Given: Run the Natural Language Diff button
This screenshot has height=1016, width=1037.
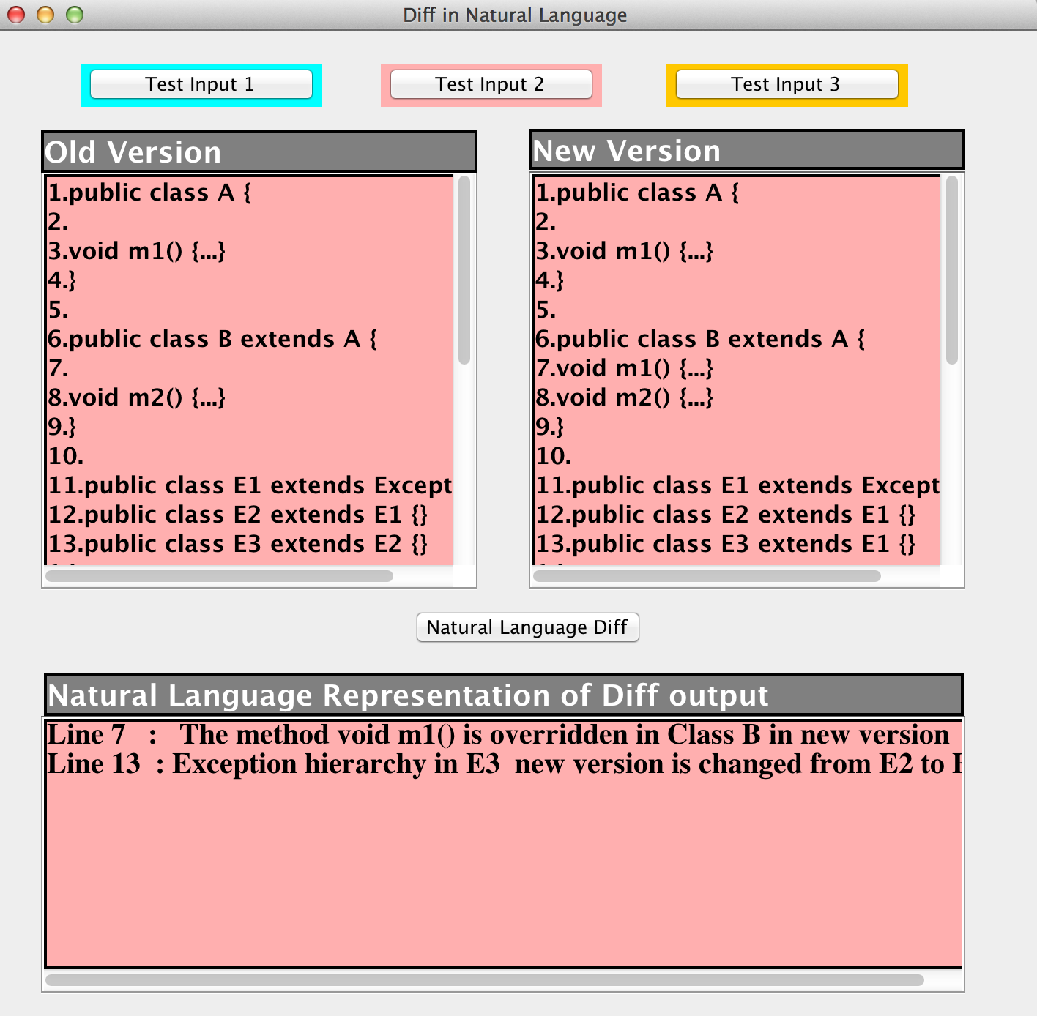Looking at the screenshot, I should [527, 627].
